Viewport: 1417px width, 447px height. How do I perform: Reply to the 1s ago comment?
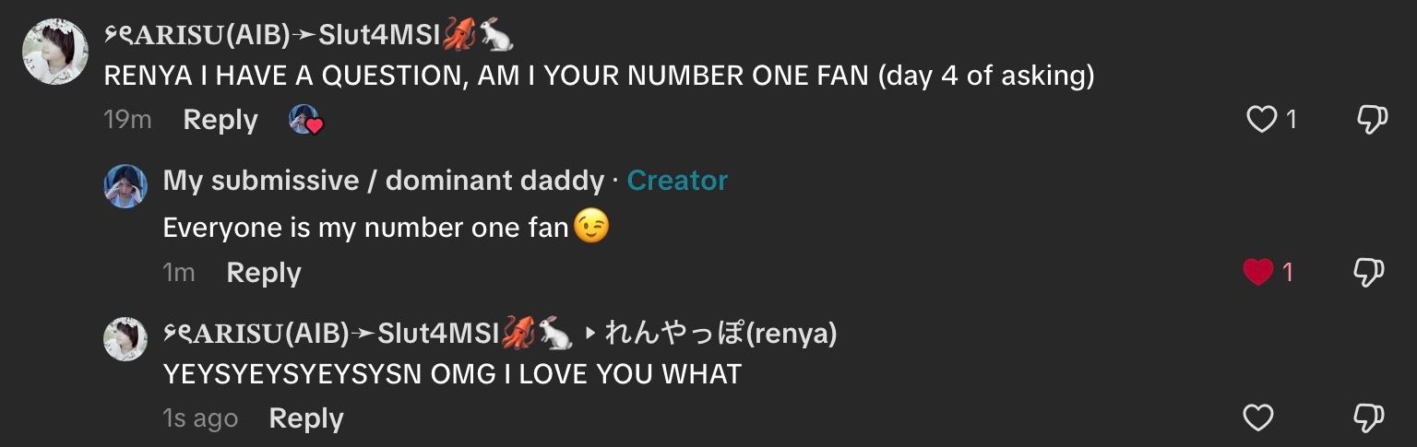(306, 418)
